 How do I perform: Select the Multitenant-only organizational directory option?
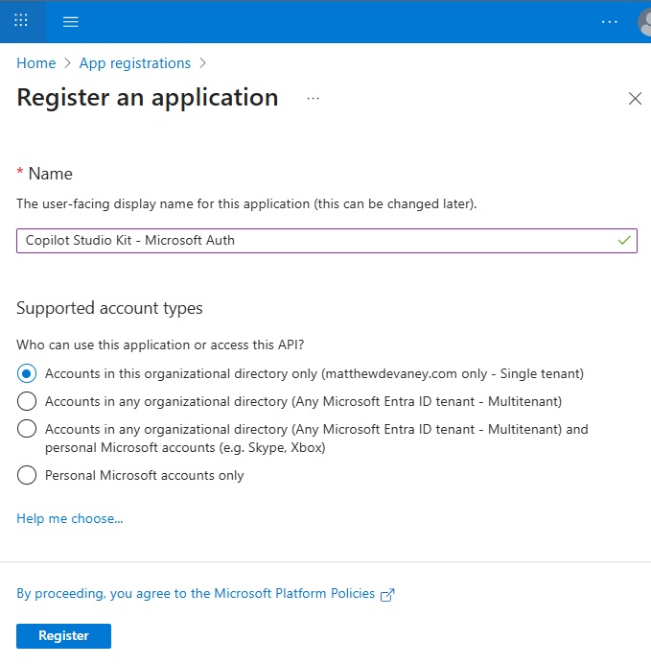coord(27,401)
